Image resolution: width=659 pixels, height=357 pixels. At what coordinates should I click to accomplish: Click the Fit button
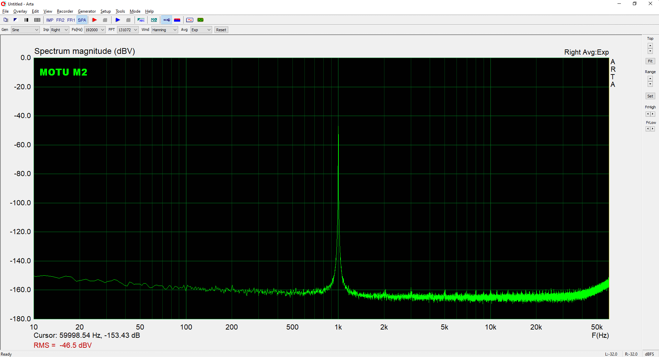[x=650, y=61]
